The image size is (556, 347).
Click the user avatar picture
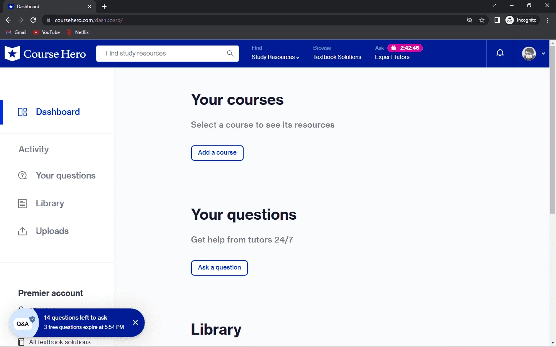529,54
